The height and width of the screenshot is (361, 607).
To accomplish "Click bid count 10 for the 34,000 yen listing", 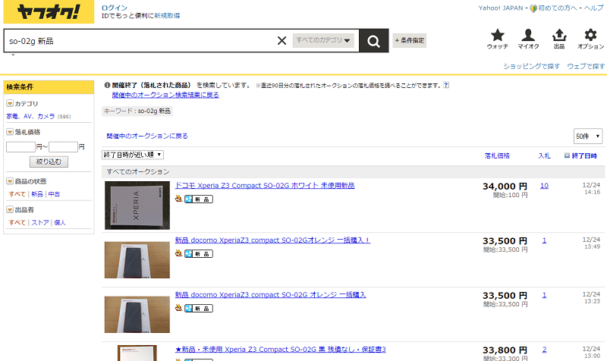I will click(x=544, y=186).
